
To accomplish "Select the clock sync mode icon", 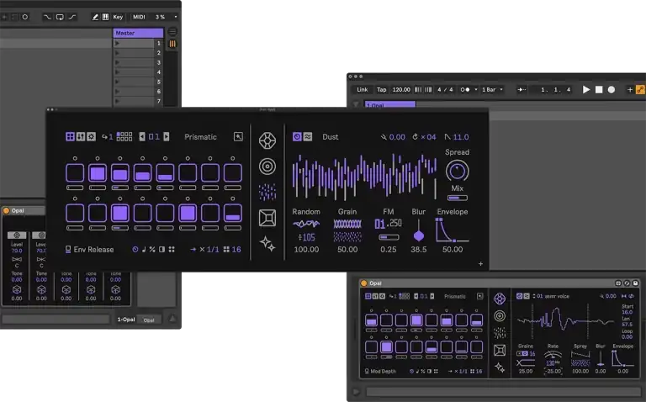I will tap(135, 249).
